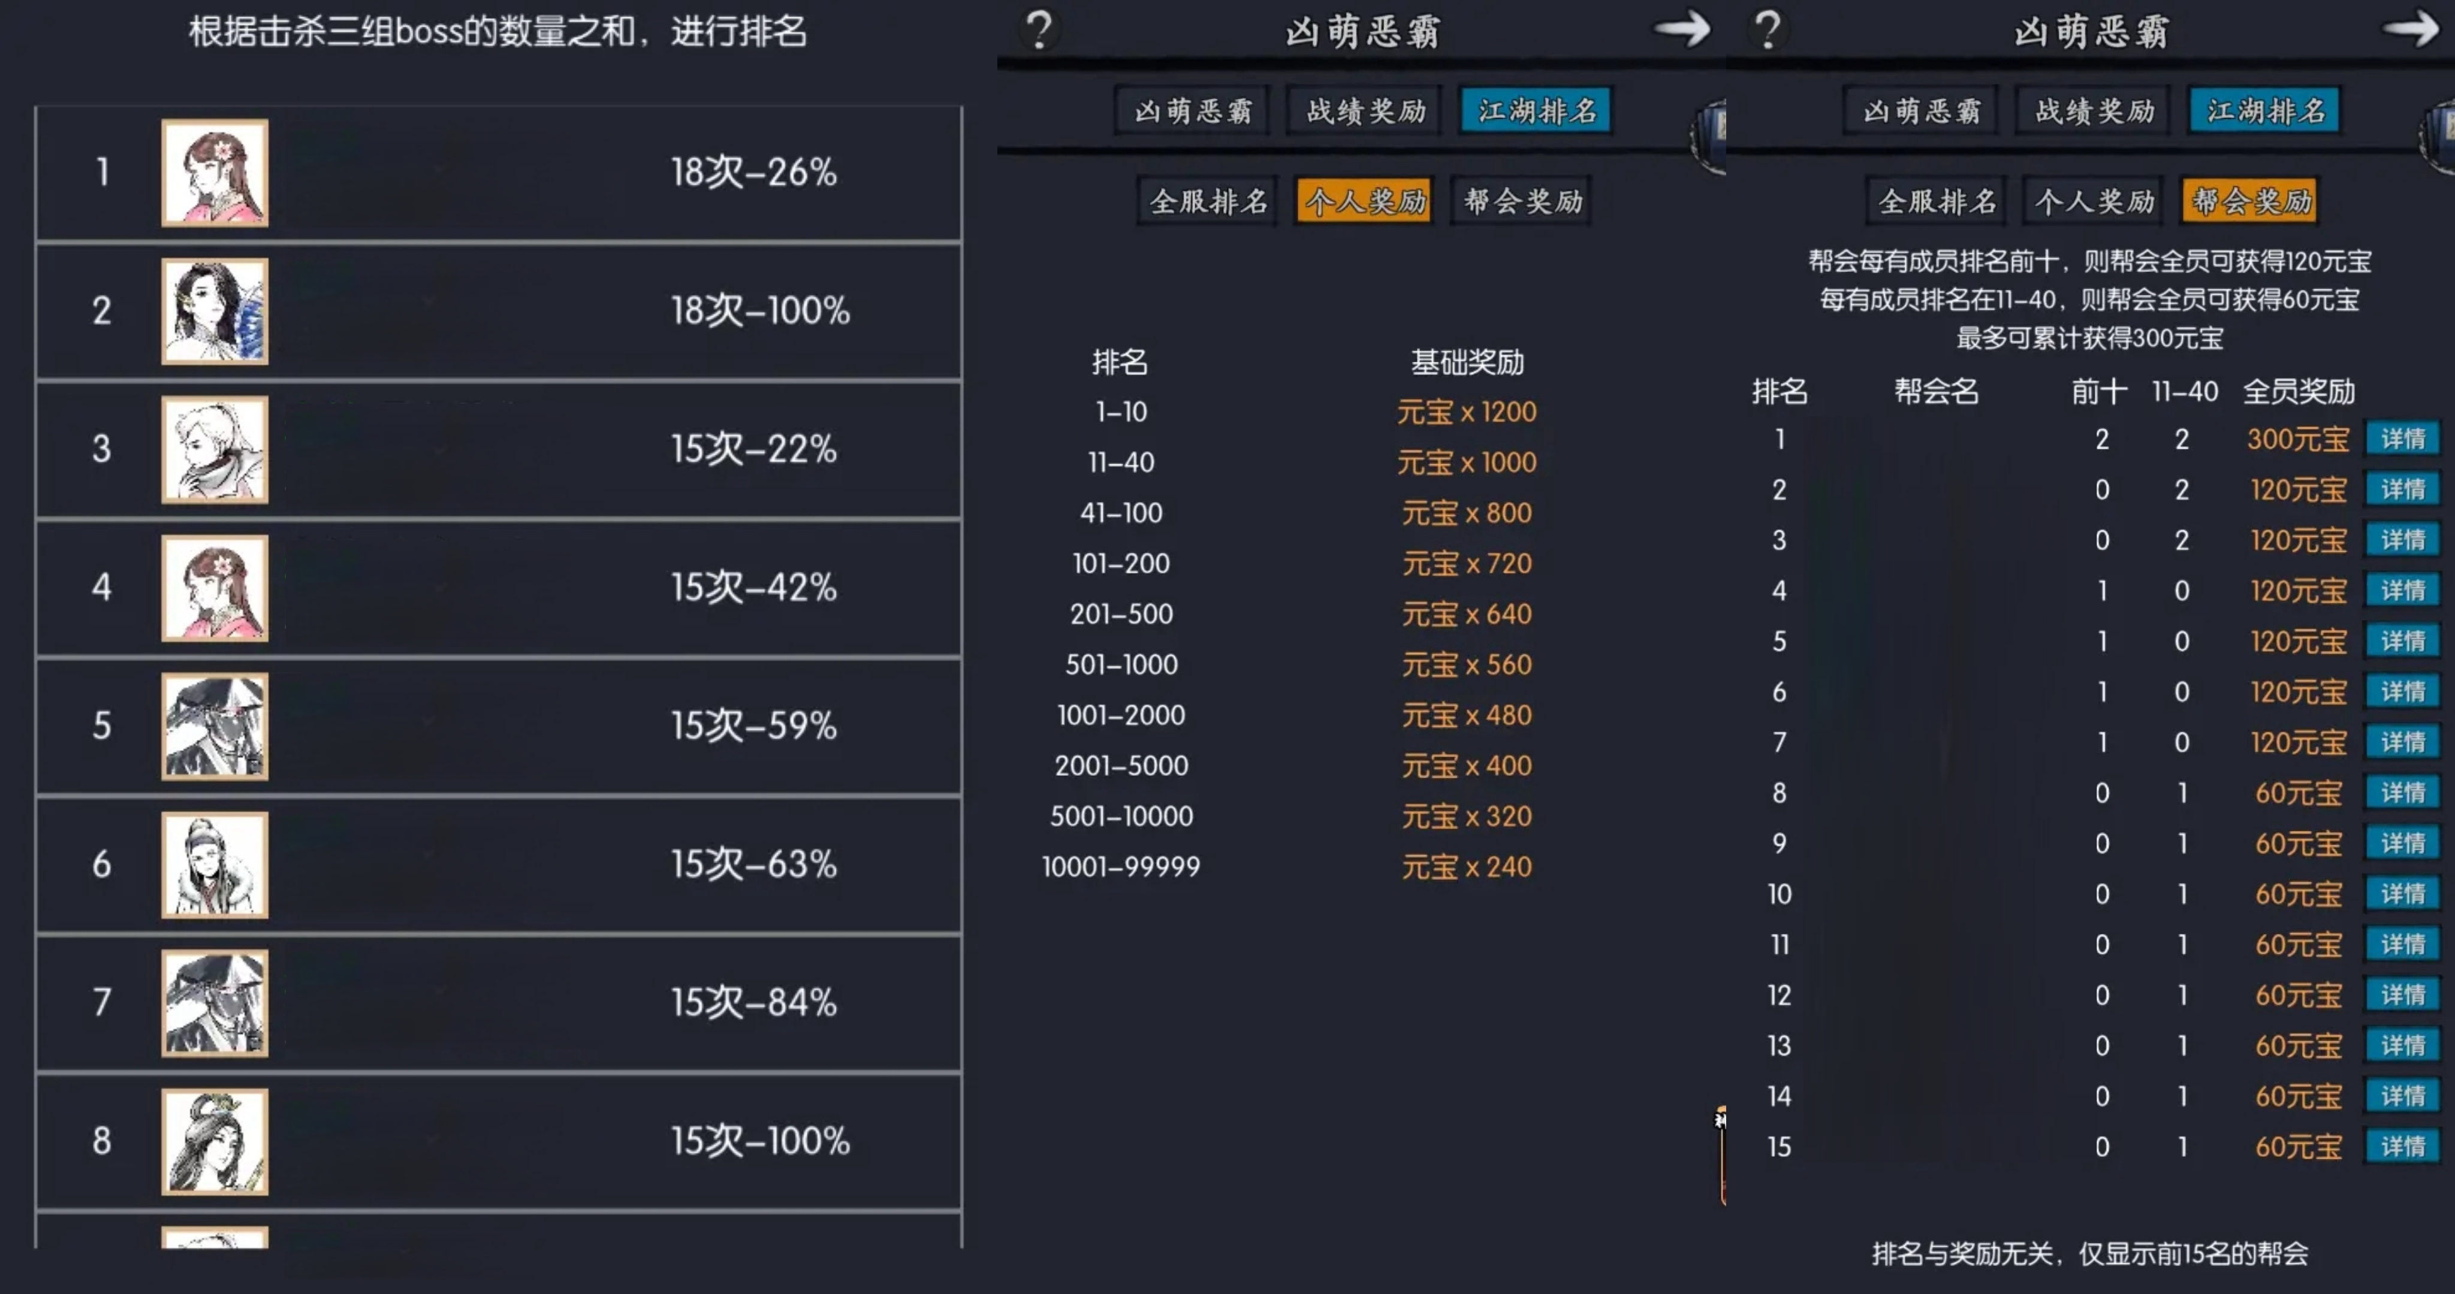This screenshot has height=1294, width=2455.
Task: Switch to 帮会奖励 tab in right panel
Action: click(2251, 201)
